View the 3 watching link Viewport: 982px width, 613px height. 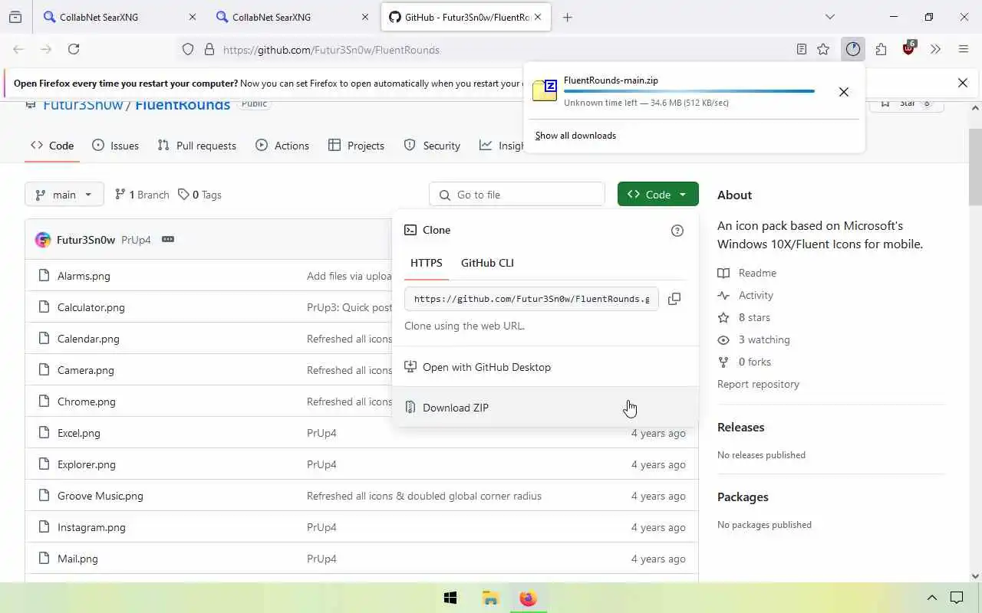click(x=753, y=339)
